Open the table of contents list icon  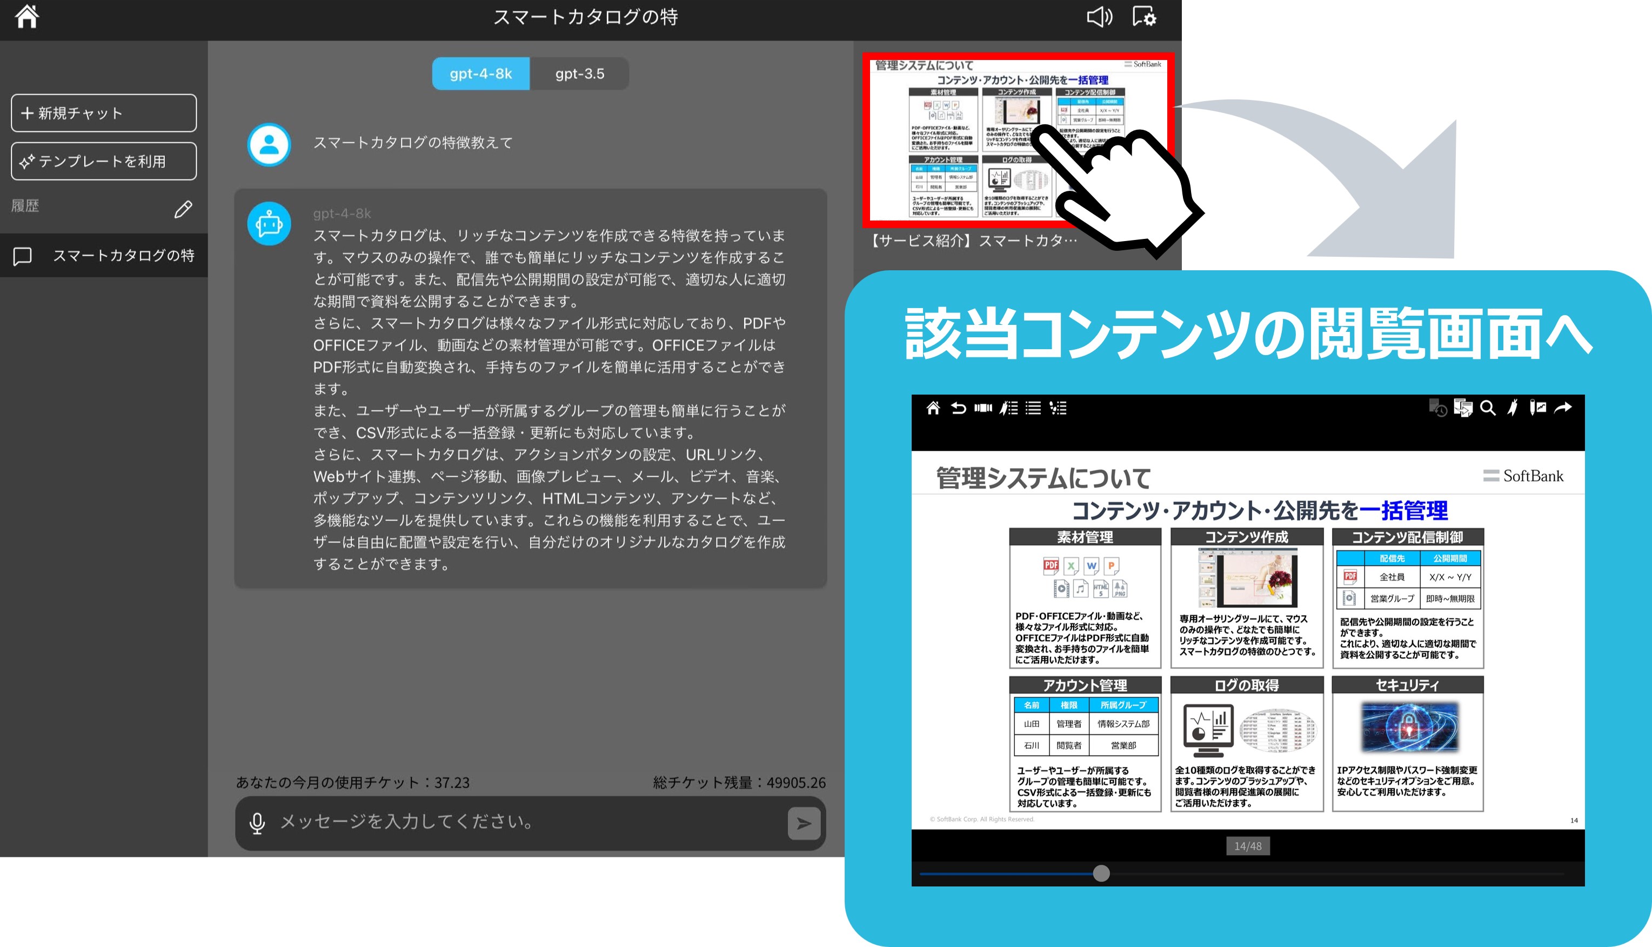(x=1033, y=408)
